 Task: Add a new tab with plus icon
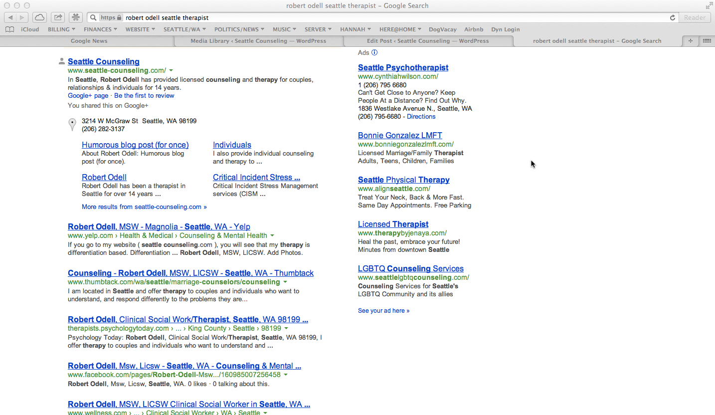point(690,41)
